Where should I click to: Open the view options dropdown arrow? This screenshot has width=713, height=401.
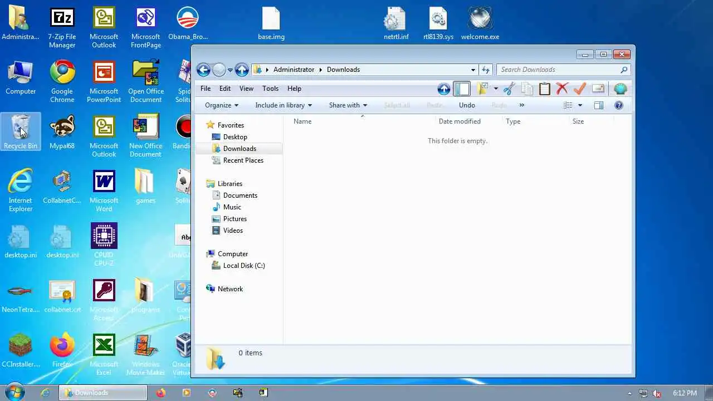click(x=580, y=105)
